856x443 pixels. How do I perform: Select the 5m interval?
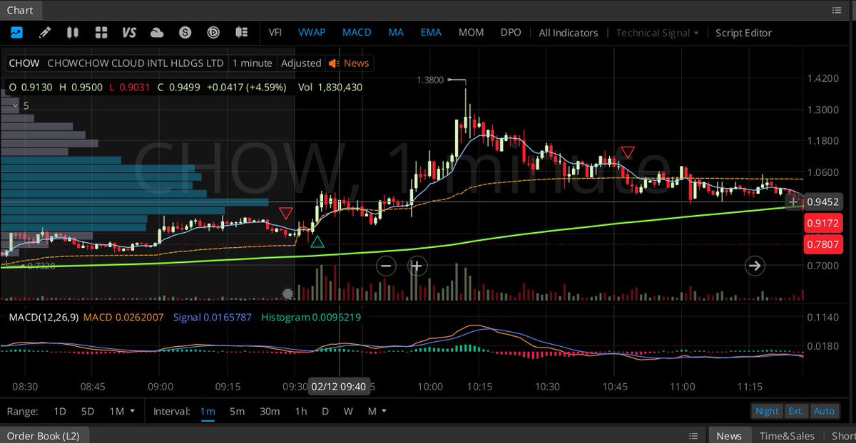pyautogui.click(x=237, y=411)
